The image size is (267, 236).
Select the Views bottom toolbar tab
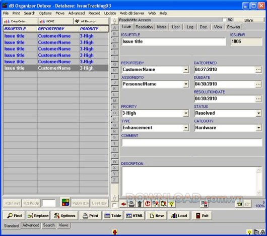pos(63,225)
